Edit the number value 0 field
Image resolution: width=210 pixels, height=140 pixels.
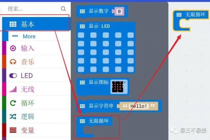119,11
